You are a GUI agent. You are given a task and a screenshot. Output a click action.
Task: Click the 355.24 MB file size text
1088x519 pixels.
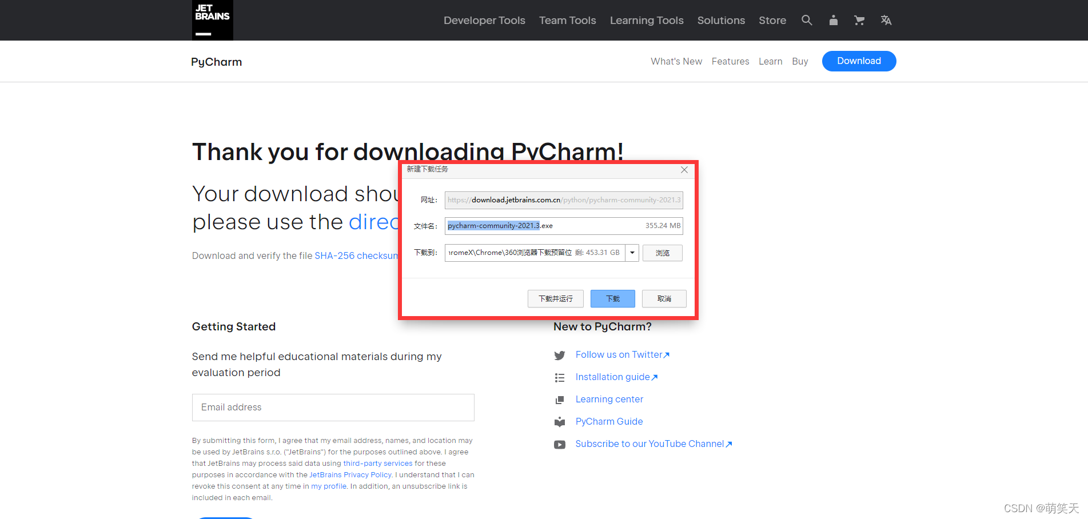click(663, 226)
